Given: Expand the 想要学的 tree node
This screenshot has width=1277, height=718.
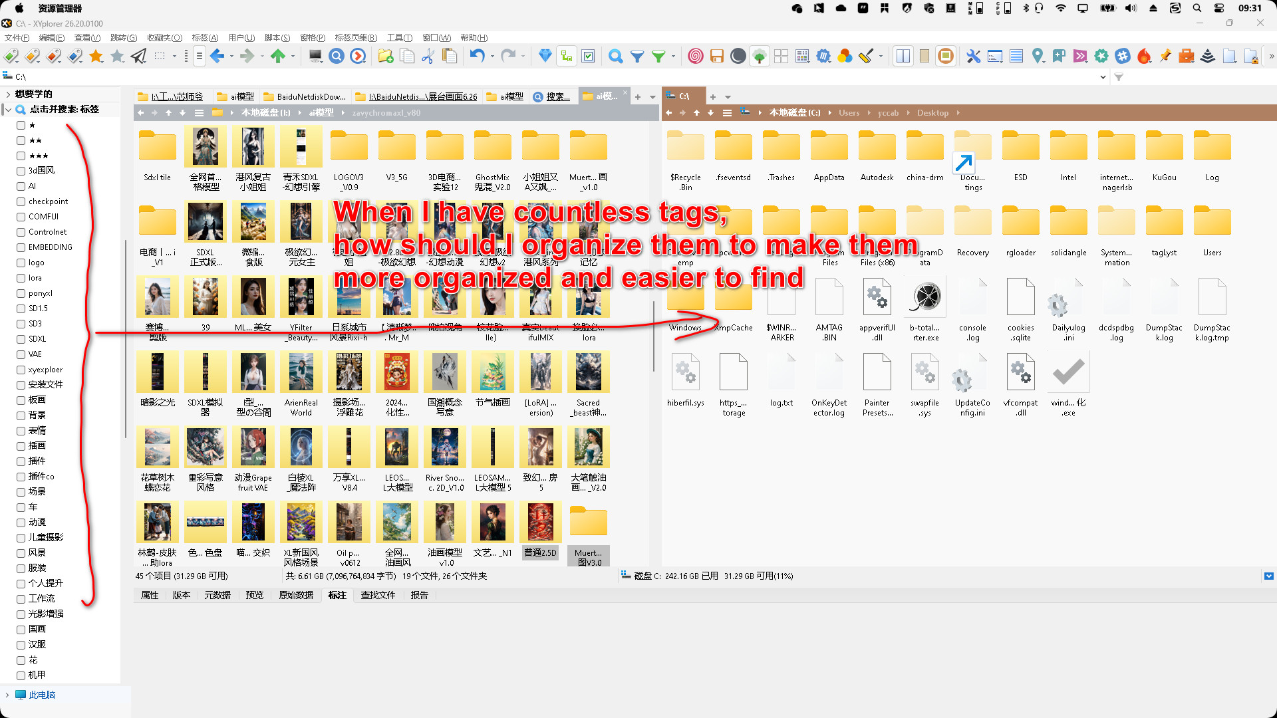Looking at the screenshot, I should tap(7, 94).
